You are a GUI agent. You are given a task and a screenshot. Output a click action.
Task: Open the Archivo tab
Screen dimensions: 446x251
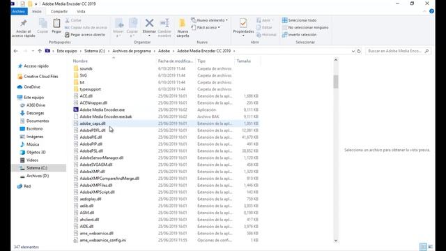(x=19, y=11)
